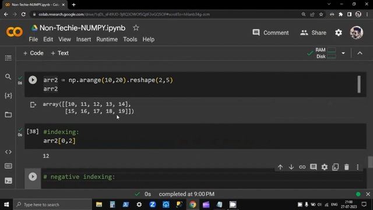This screenshot has width=373, height=210.
Task: Star the Non-Techie-NUMPY notebook
Action: click(x=136, y=28)
